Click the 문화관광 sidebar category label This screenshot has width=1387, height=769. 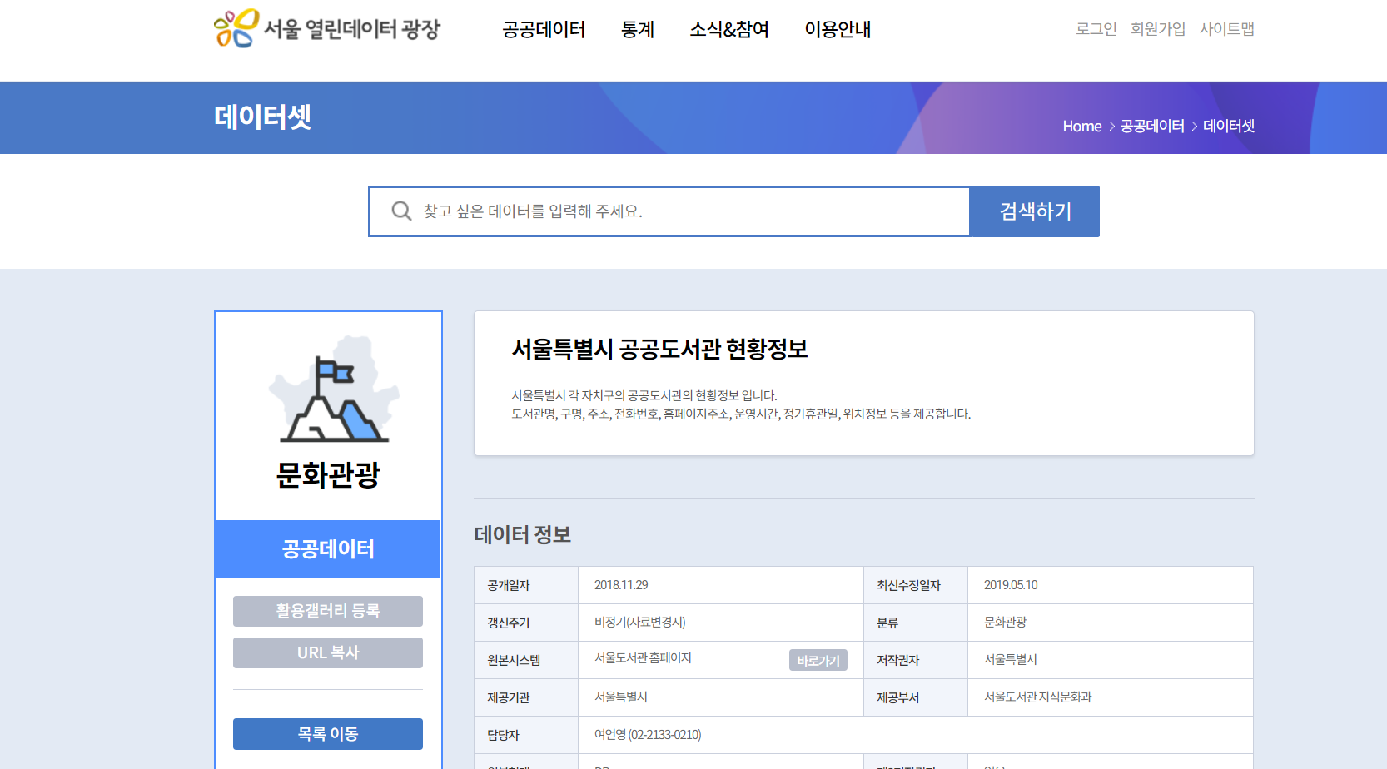[x=328, y=474]
